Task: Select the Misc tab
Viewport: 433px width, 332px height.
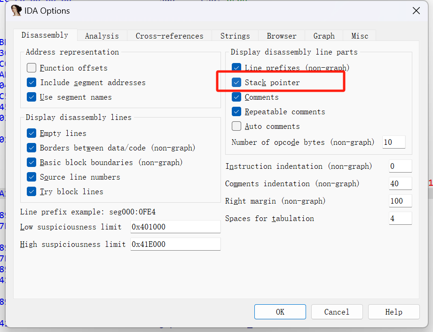Action: click(360, 36)
